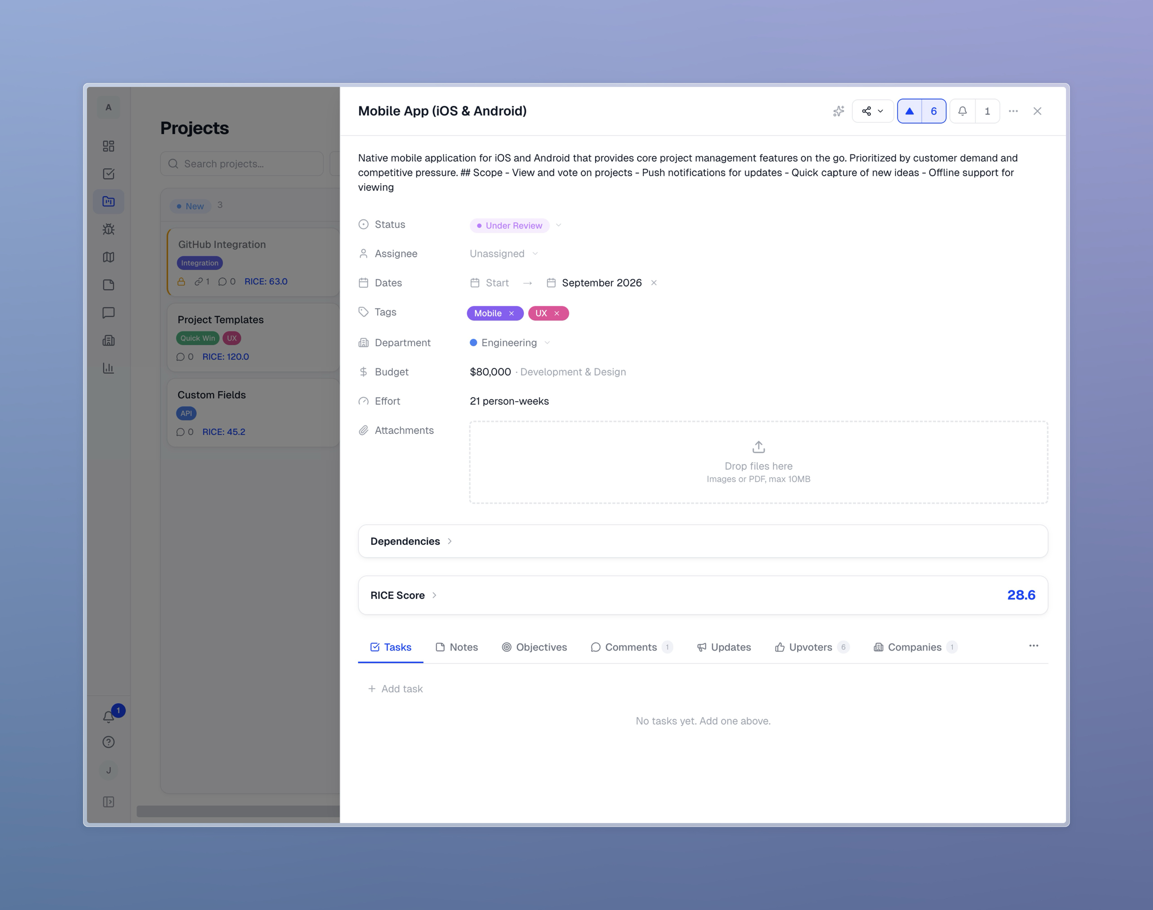The image size is (1153, 910).
Task: Toggle the upvote triangle button
Action: click(x=910, y=111)
